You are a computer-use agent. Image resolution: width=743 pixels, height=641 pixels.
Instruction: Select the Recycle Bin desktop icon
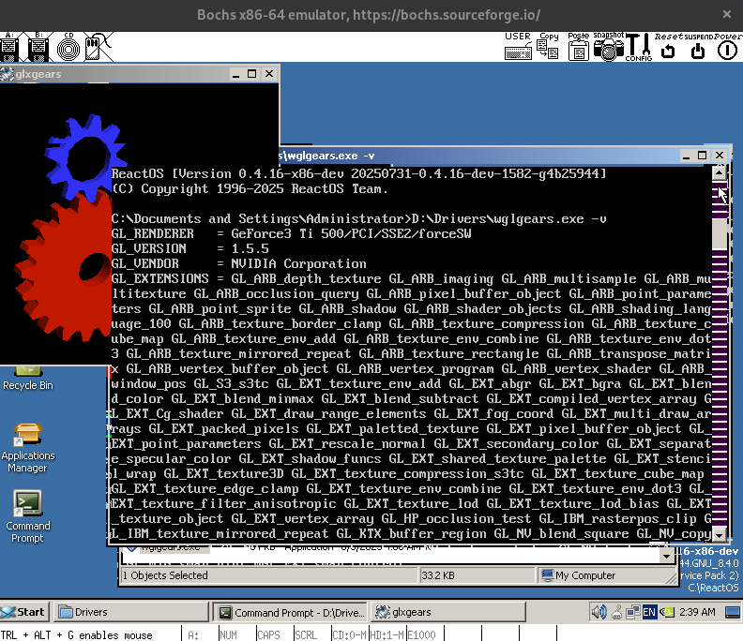[27, 379]
